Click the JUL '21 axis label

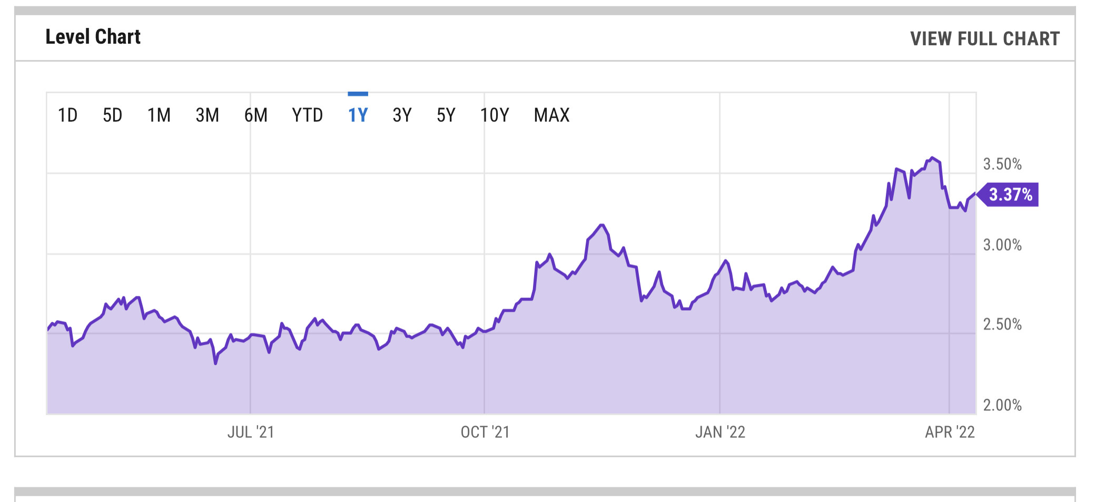coord(251,432)
